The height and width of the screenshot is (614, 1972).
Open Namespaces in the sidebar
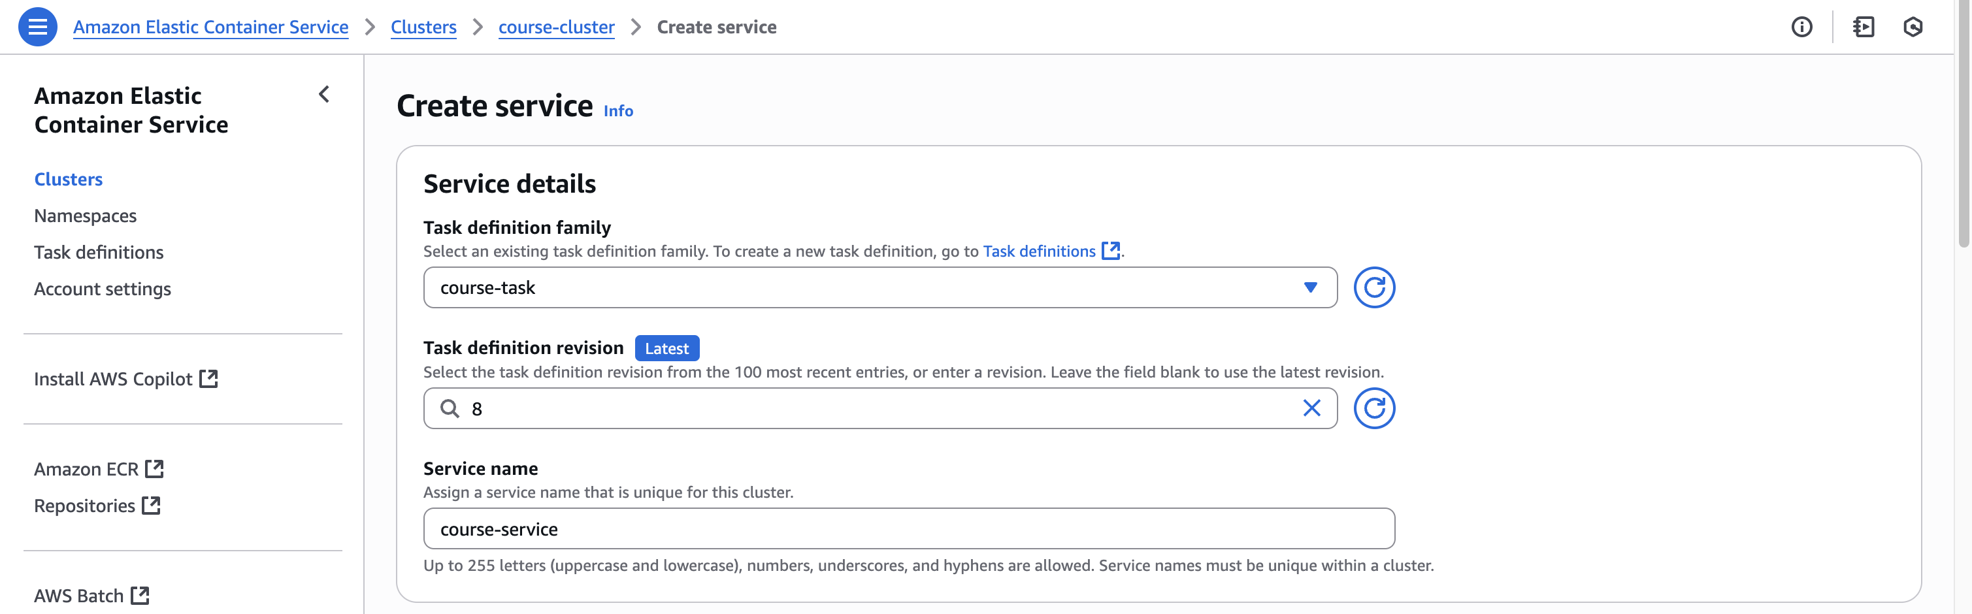(85, 216)
